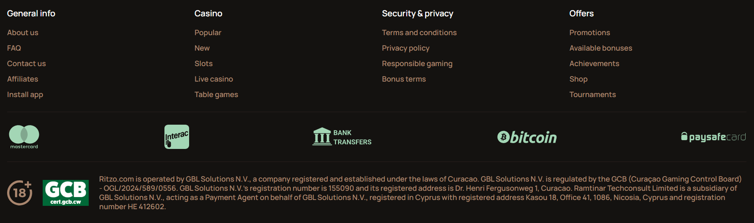
Task: Click the Install app link
Action: pyautogui.click(x=25, y=95)
